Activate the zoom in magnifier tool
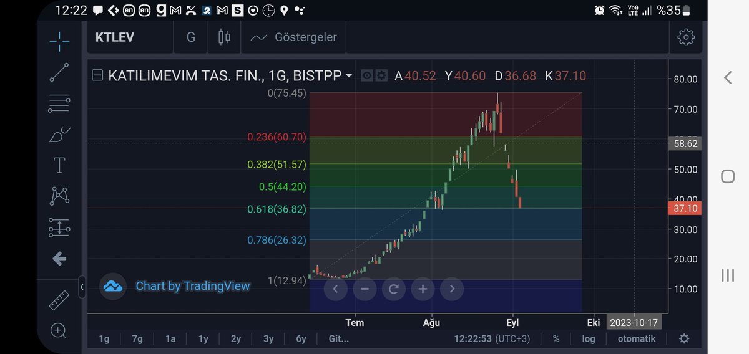The width and height of the screenshot is (749, 354). (x=59, y=331)
